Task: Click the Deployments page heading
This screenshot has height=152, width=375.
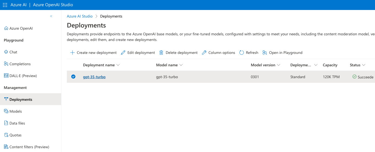Action: pos(86,25)
